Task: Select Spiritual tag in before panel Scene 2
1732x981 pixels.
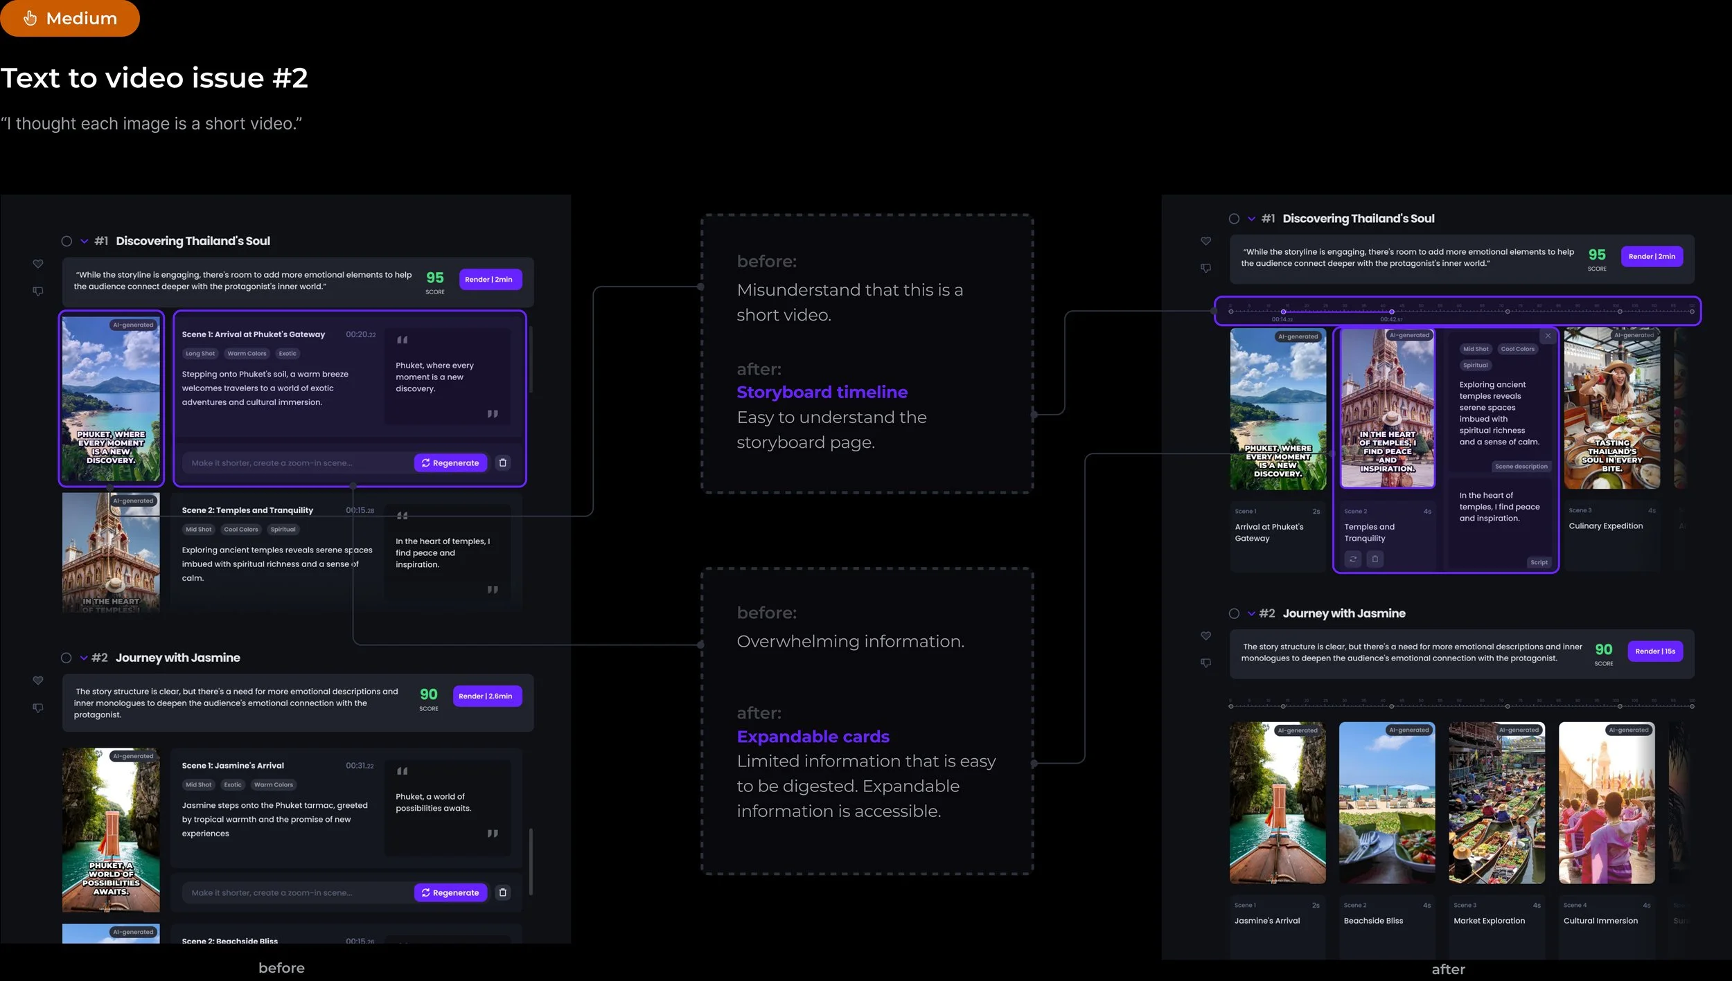Action: tap(283, 529)
